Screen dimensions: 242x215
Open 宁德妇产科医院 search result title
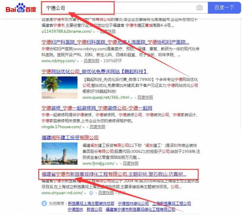(115, 42)
